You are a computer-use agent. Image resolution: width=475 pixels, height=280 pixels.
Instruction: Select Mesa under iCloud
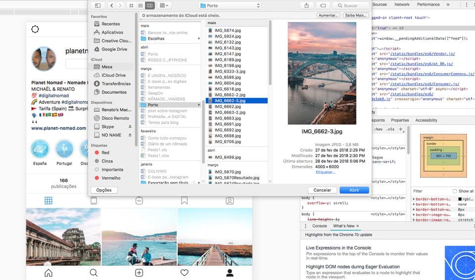(107, 67)
